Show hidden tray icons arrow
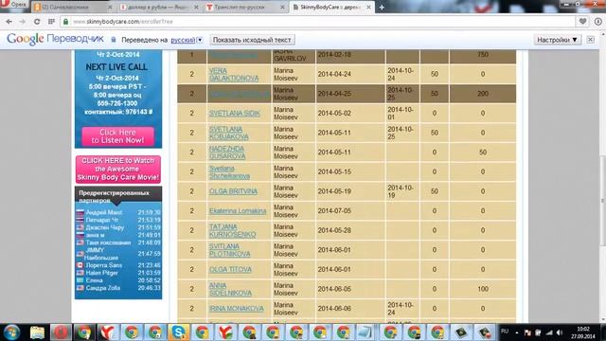The width and height of the screenshot is (606, 341). (516, 332)
